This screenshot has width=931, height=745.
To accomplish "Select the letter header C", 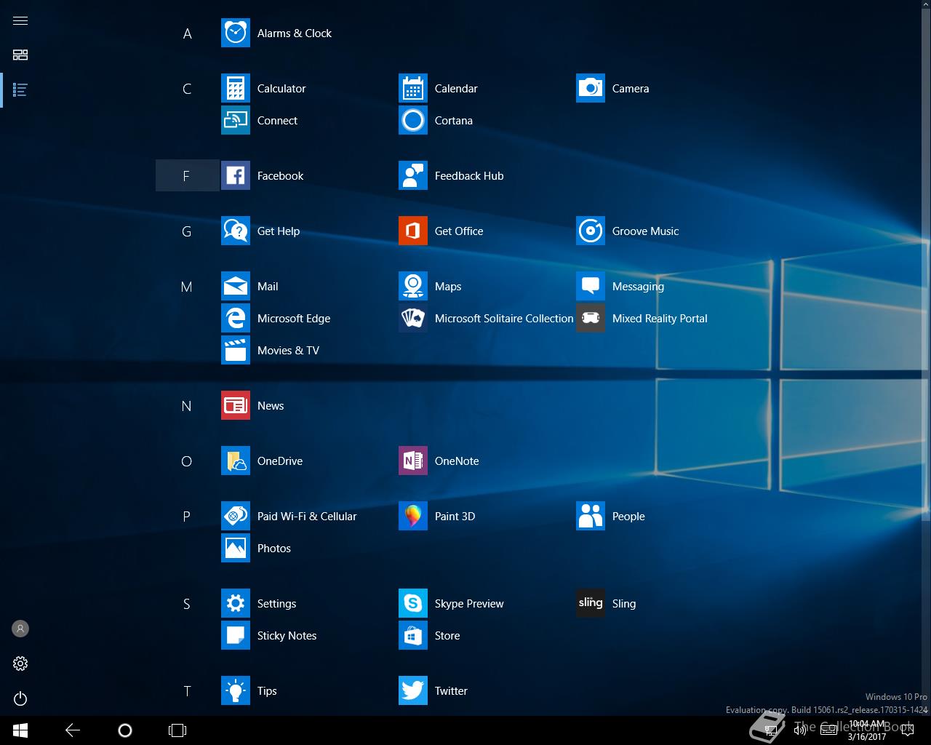I will point(187,89).
